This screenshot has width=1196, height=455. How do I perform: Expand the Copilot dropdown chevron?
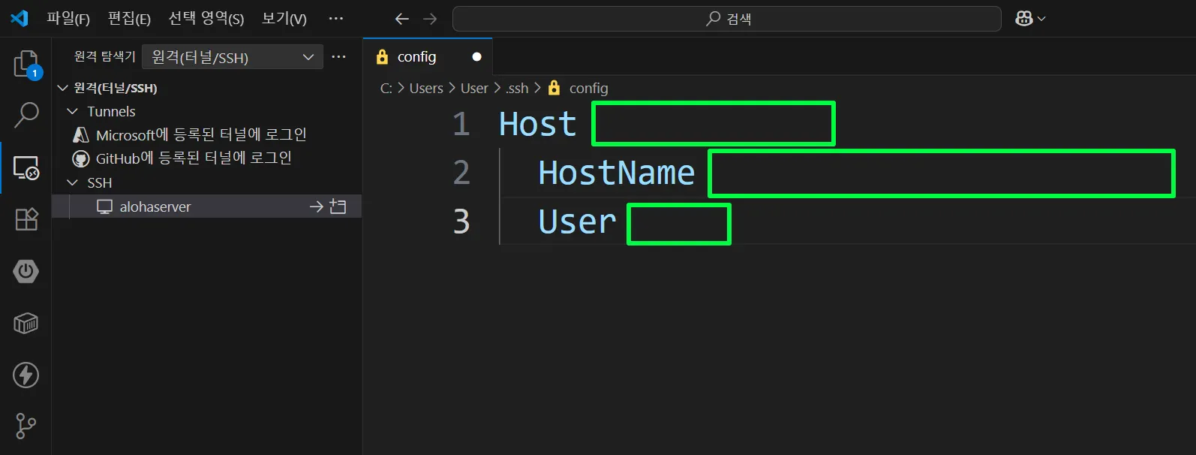[x=1041, y=19]
